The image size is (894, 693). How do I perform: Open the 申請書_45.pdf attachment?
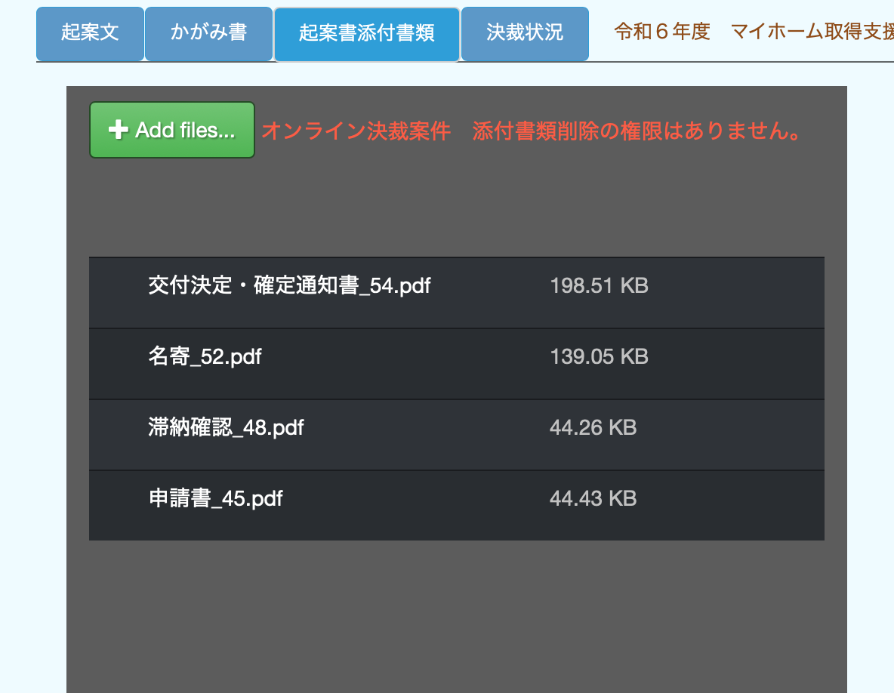[x=215, y=499]
